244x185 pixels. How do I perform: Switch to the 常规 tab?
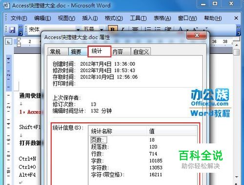click(x=58, y=51)
